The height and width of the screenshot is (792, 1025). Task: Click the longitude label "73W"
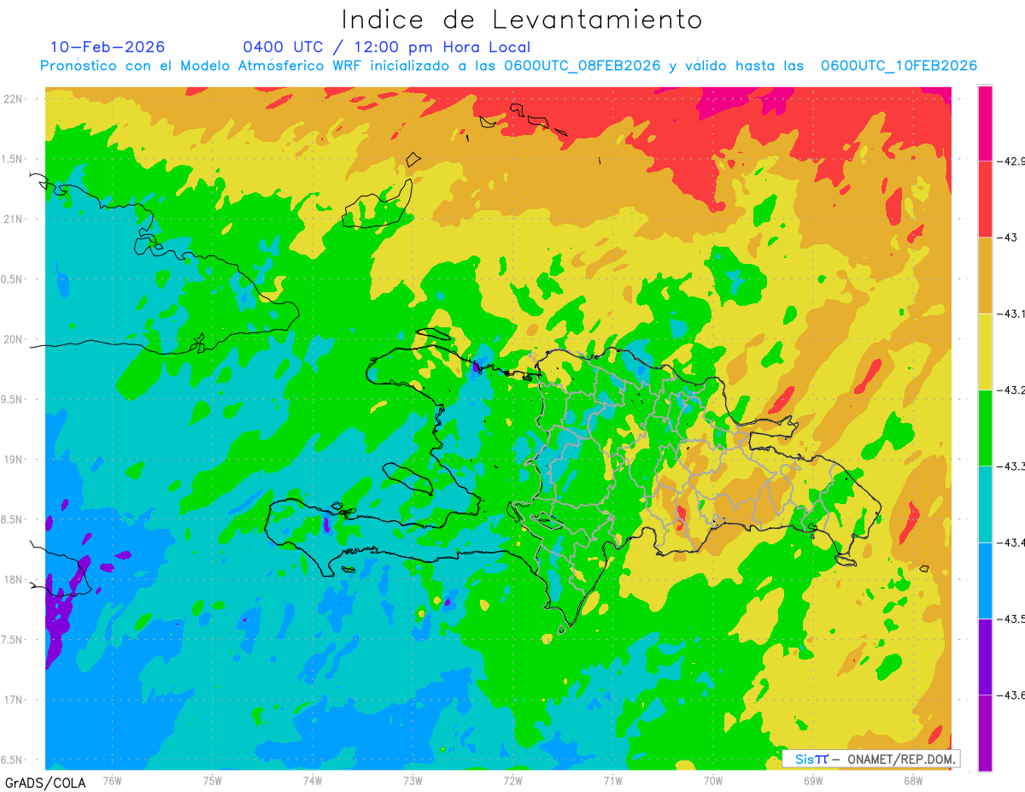coord(413,781)
